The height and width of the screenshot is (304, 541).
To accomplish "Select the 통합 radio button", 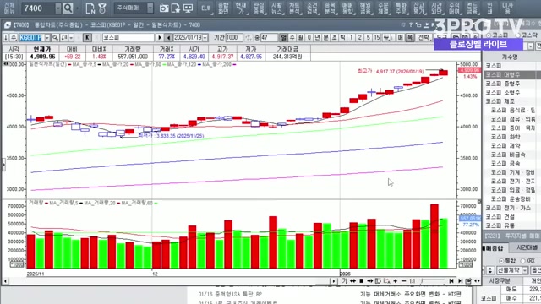I will tap(501, 261).
